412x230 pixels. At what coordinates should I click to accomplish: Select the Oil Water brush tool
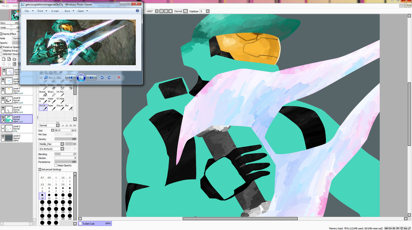(x=60, y=100)
